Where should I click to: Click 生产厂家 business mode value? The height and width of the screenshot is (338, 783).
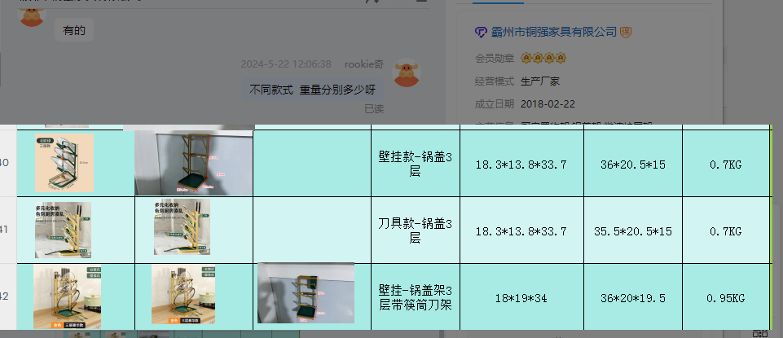click(540, 81)
